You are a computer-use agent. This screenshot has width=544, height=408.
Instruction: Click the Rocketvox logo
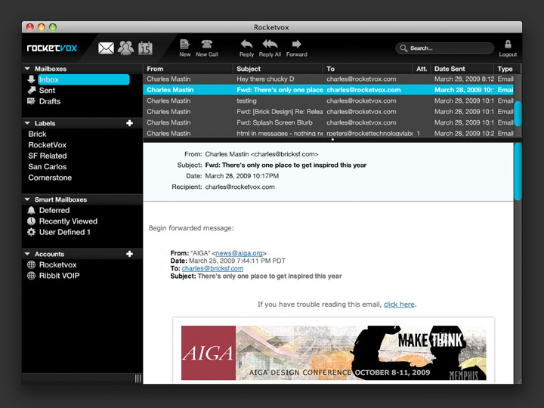click(x=52, y=48)
